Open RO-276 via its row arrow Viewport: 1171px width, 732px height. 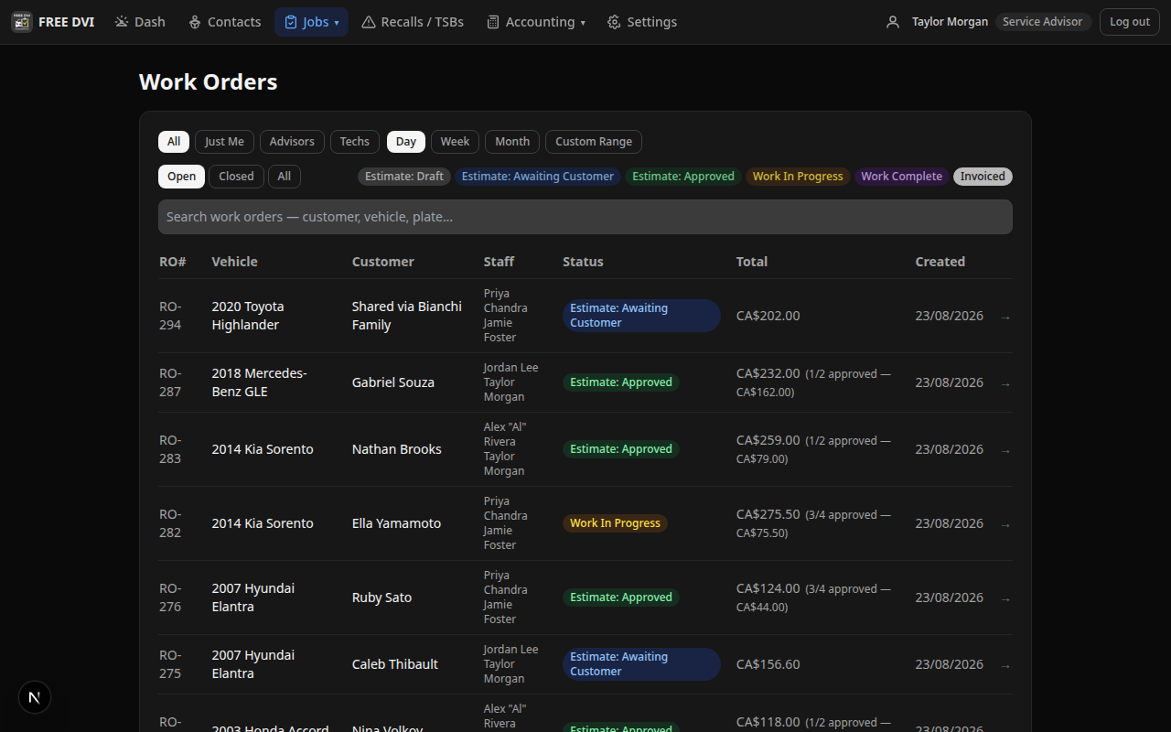tap(1005, 598)
